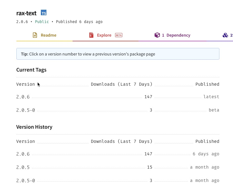Open the 1 Dependency tab
Screen dimensions: 233x190
(172, 35)
